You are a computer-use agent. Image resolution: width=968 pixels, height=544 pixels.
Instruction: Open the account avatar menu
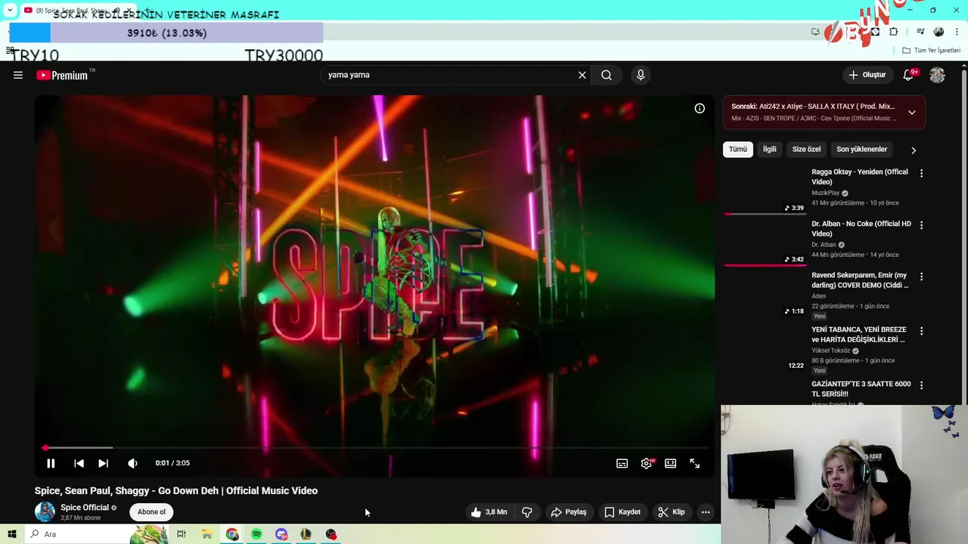tap(937, 75)
